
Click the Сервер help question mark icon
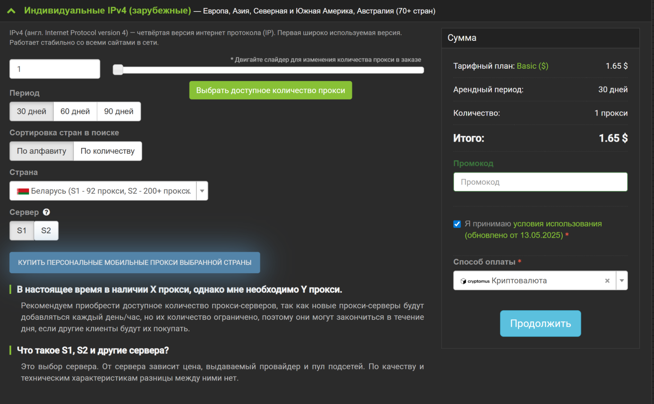click(x=46, y=212)
